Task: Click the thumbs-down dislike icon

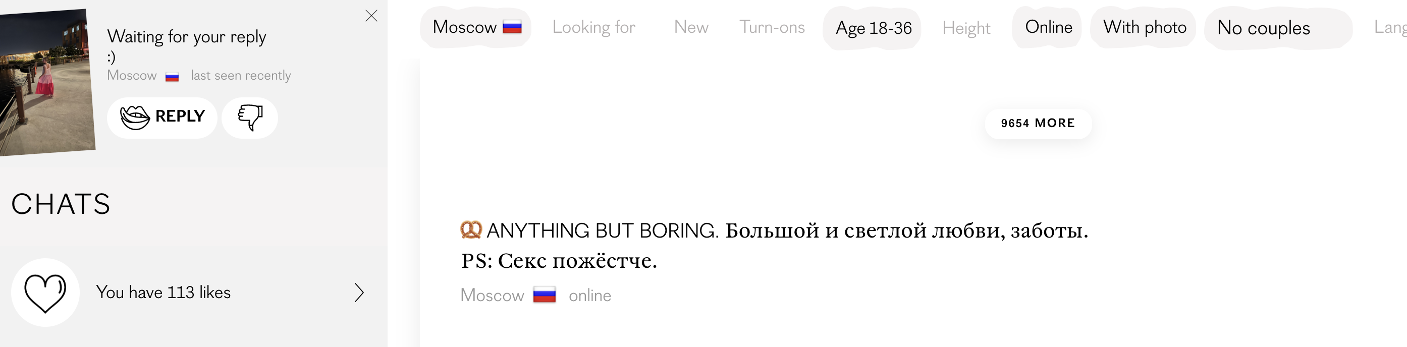Action: pos(250,118)
